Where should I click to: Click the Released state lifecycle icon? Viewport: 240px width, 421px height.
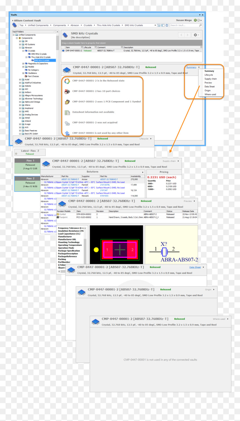coord(67,81)
